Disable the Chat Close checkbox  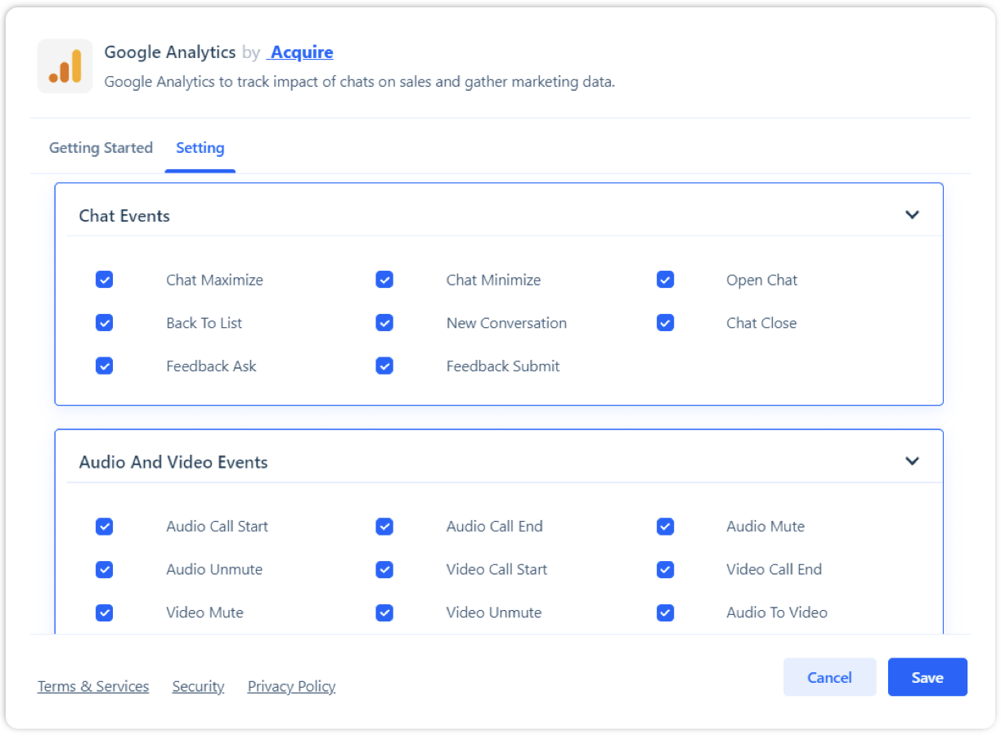pyautogui.click(x=665, y=323)
